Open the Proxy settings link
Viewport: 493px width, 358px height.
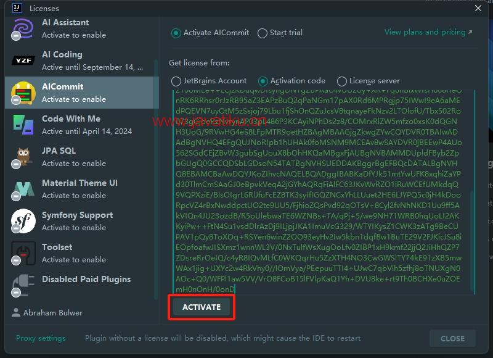[x=41, y=338]
